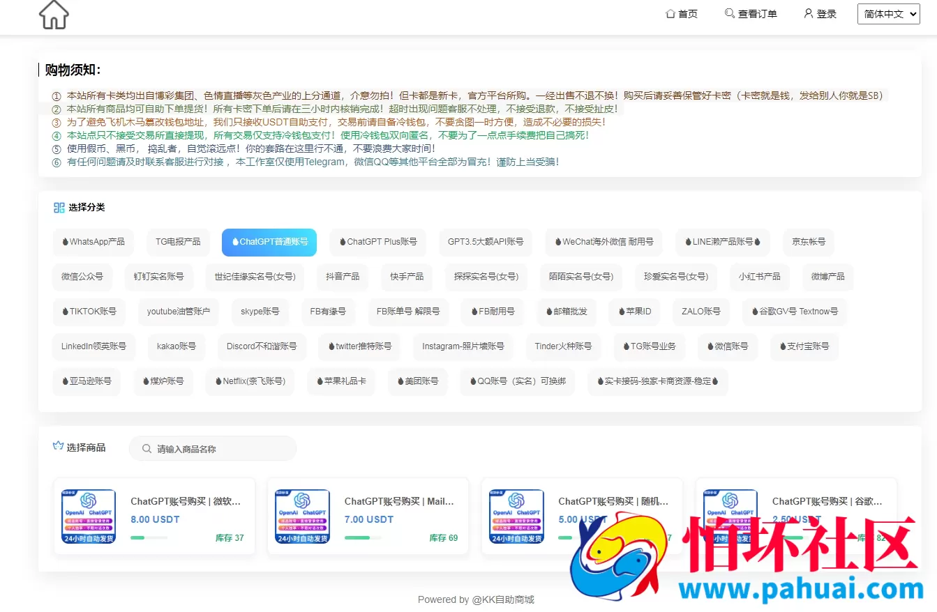Viewport: 937px width, 612px height.
Task: Select the 煤炉账号 category
Action: click(164, 381)
